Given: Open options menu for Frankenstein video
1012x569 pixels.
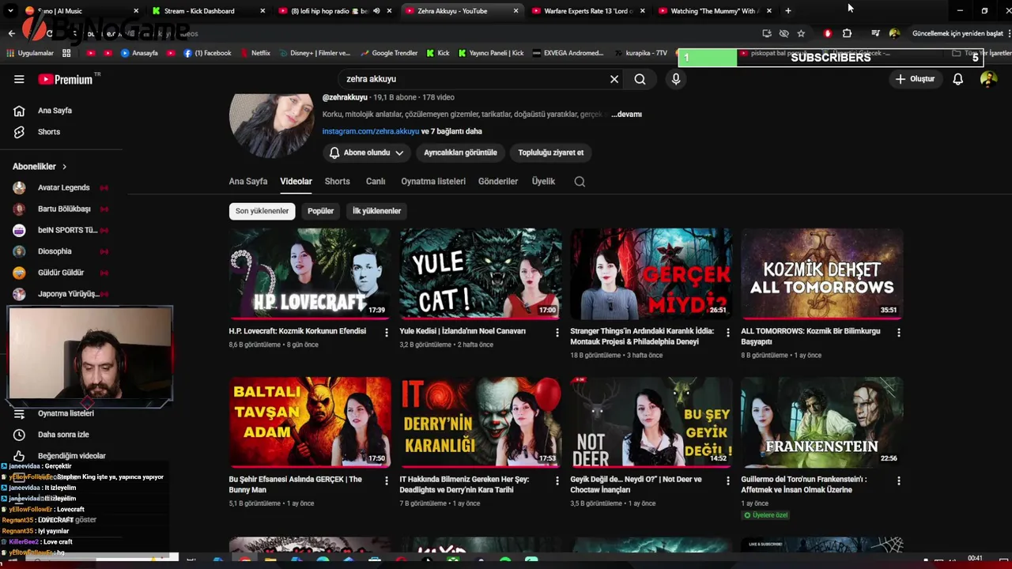Looking at the screenshot, I should 898,480.
